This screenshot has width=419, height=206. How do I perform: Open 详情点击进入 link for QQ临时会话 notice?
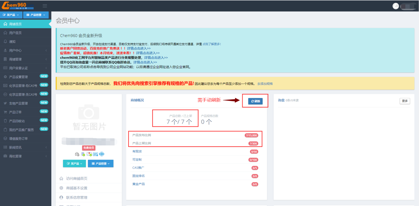click(x=145, y=62)
